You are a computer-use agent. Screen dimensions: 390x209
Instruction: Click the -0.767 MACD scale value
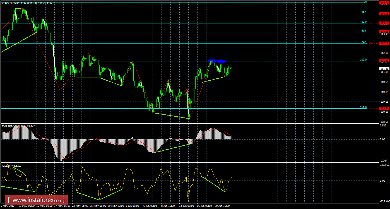pyautogui.click(x=384, y=161)
